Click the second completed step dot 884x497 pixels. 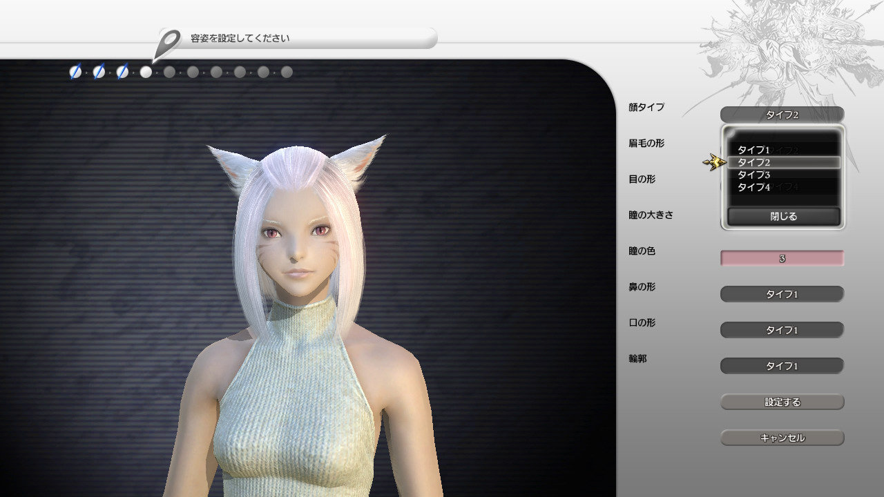coord(99,72)
